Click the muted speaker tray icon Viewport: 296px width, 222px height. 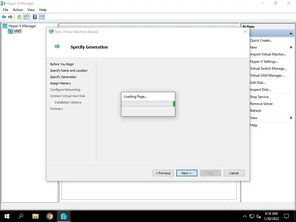tap(259, 216)
